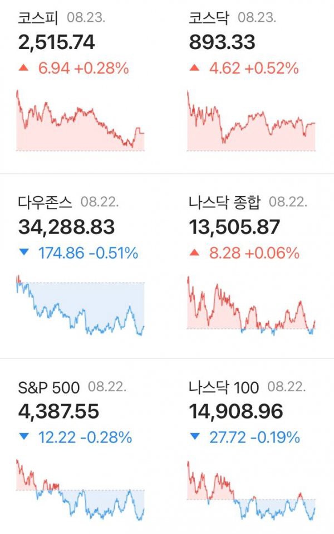Open the 나스닥 100 index title
The width and height of the screenshot is (334, 534).
[224, 387]
